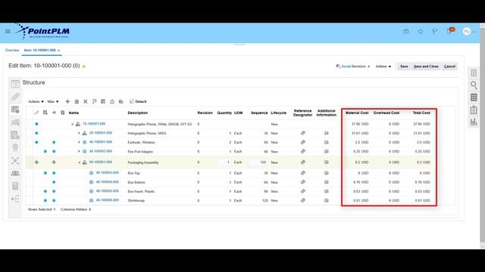Collapse the 60-100001-000 Packaging Assembly node
The width and height of the screenshot is (485, 272).
[x=79, y=162]
